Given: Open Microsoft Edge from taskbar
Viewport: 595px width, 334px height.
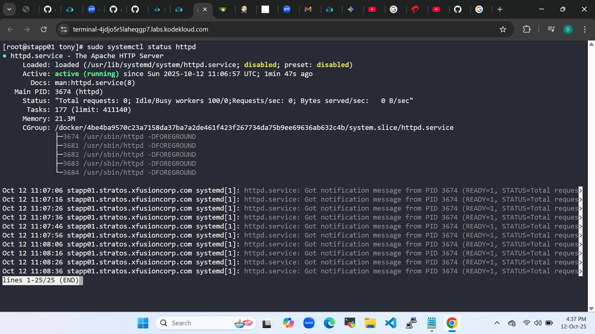Looking at the screenshot, I should [x=329, y=323].
